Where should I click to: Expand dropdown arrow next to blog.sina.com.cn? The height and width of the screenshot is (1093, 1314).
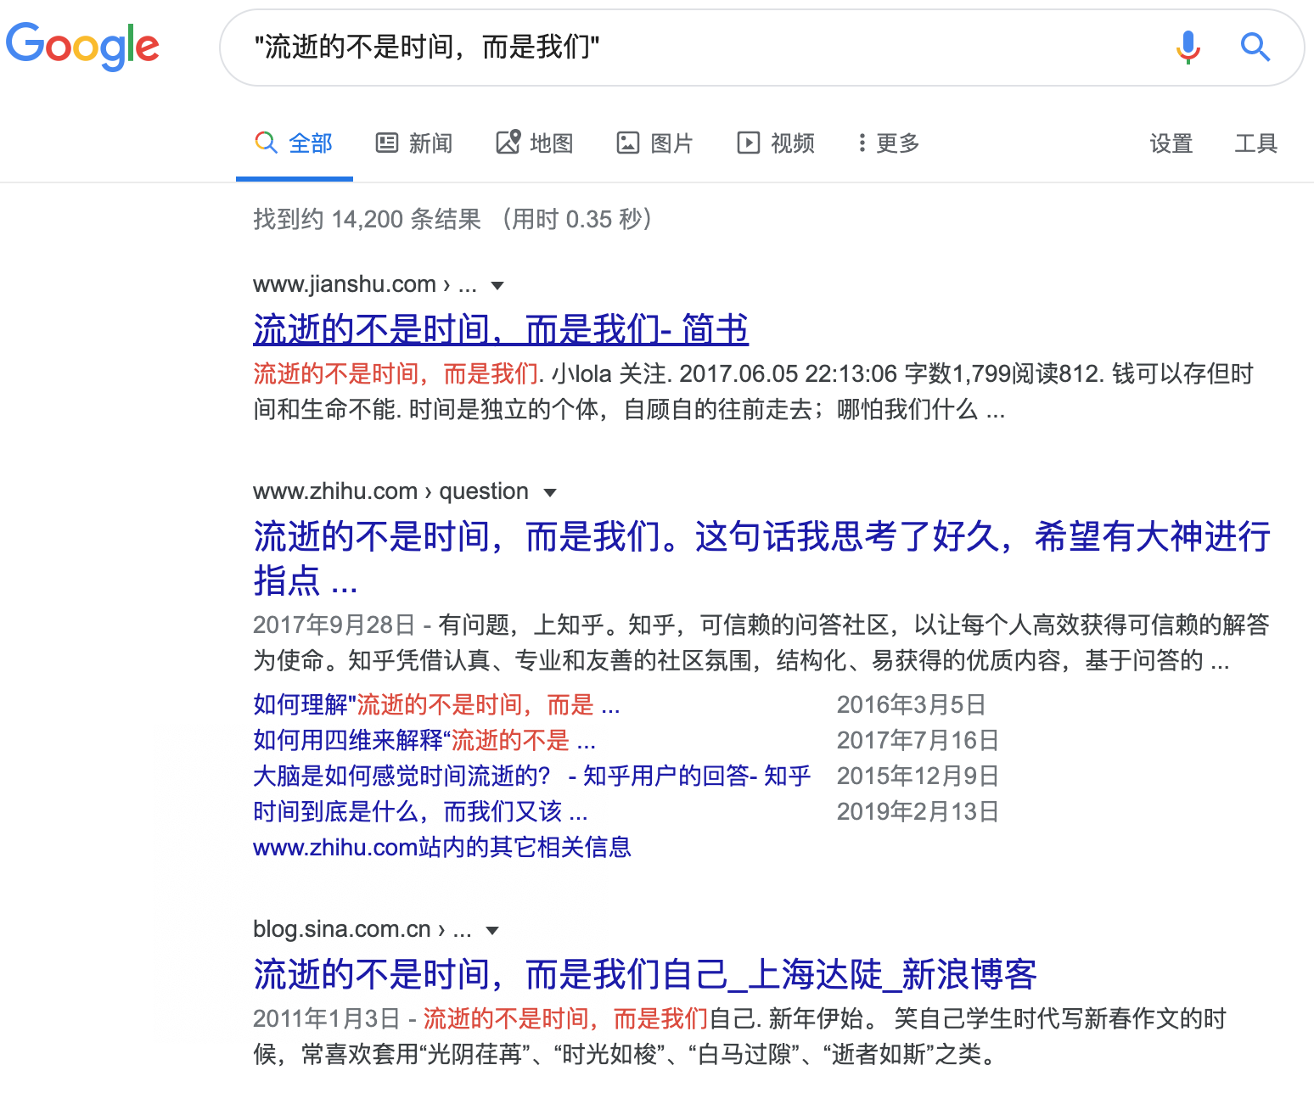491,930
